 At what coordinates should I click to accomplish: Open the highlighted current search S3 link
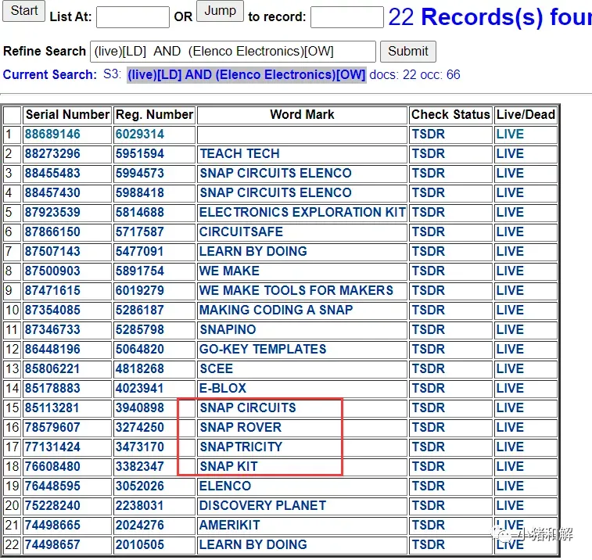[x=246, y=75]
